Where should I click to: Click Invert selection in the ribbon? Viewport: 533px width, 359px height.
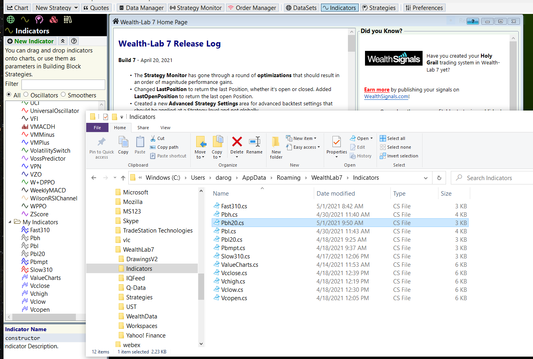(399, 156)
